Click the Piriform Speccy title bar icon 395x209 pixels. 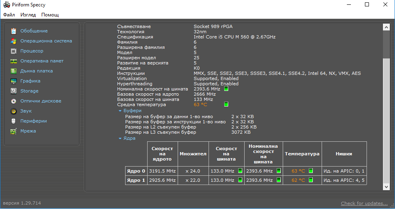coord(7,5)
